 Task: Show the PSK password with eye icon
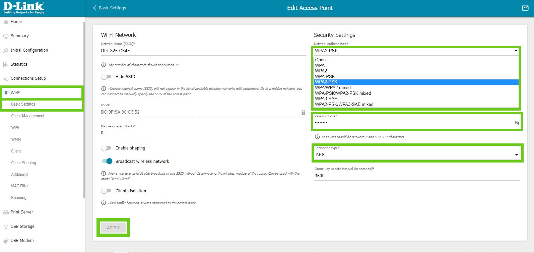(x=517, y=123)
